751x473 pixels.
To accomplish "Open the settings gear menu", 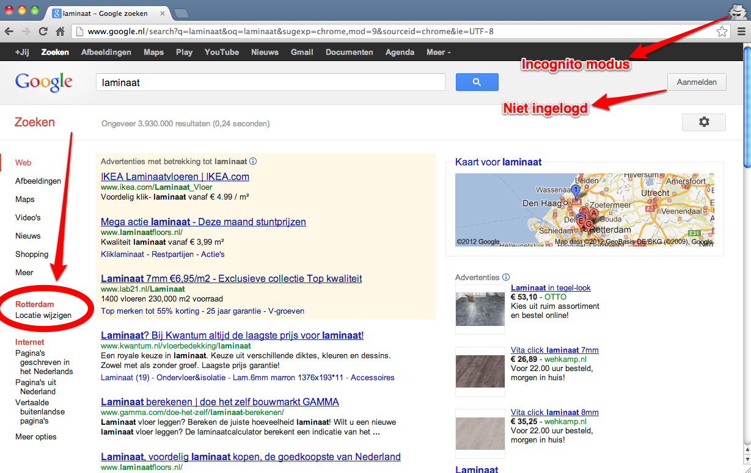I will 703,122.
